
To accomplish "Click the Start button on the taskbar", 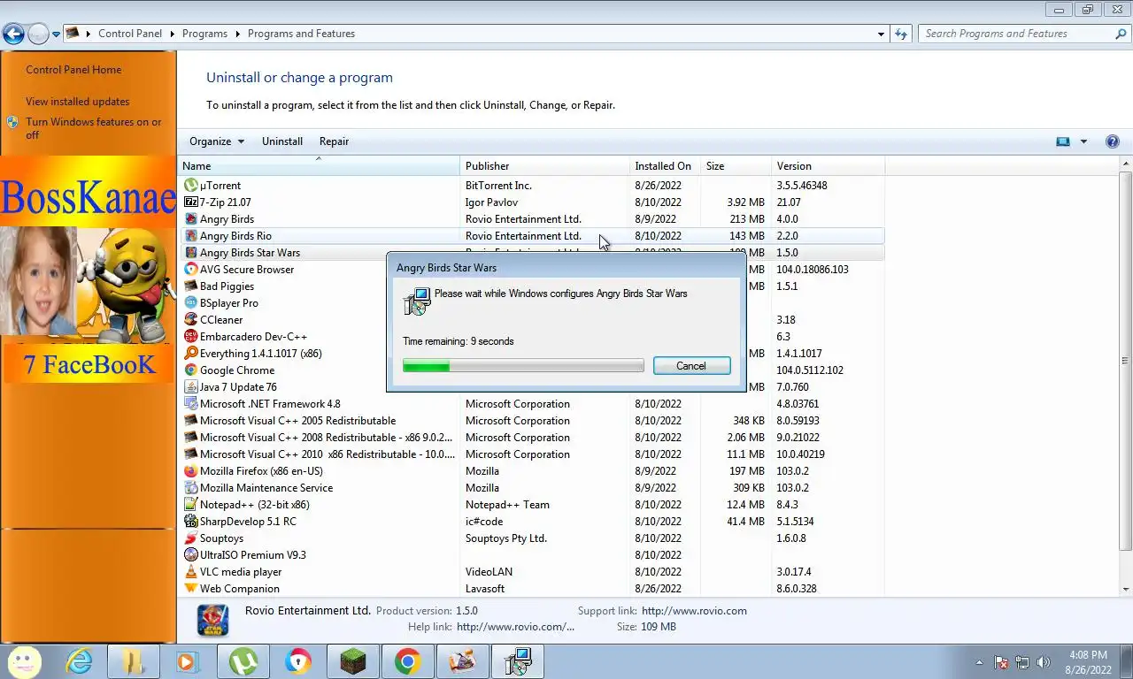I will [x=25, y=661].
